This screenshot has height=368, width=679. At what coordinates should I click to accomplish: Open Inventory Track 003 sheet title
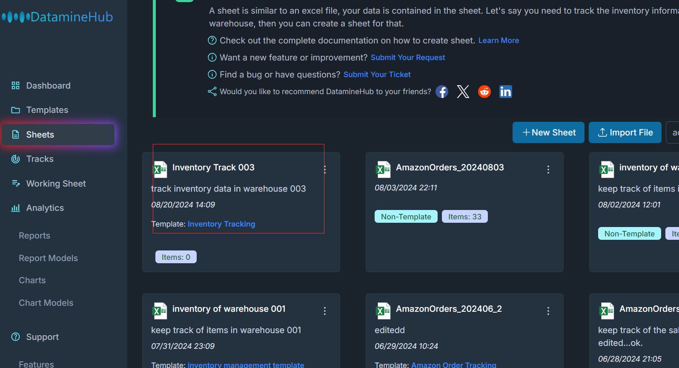pos(213,167)
